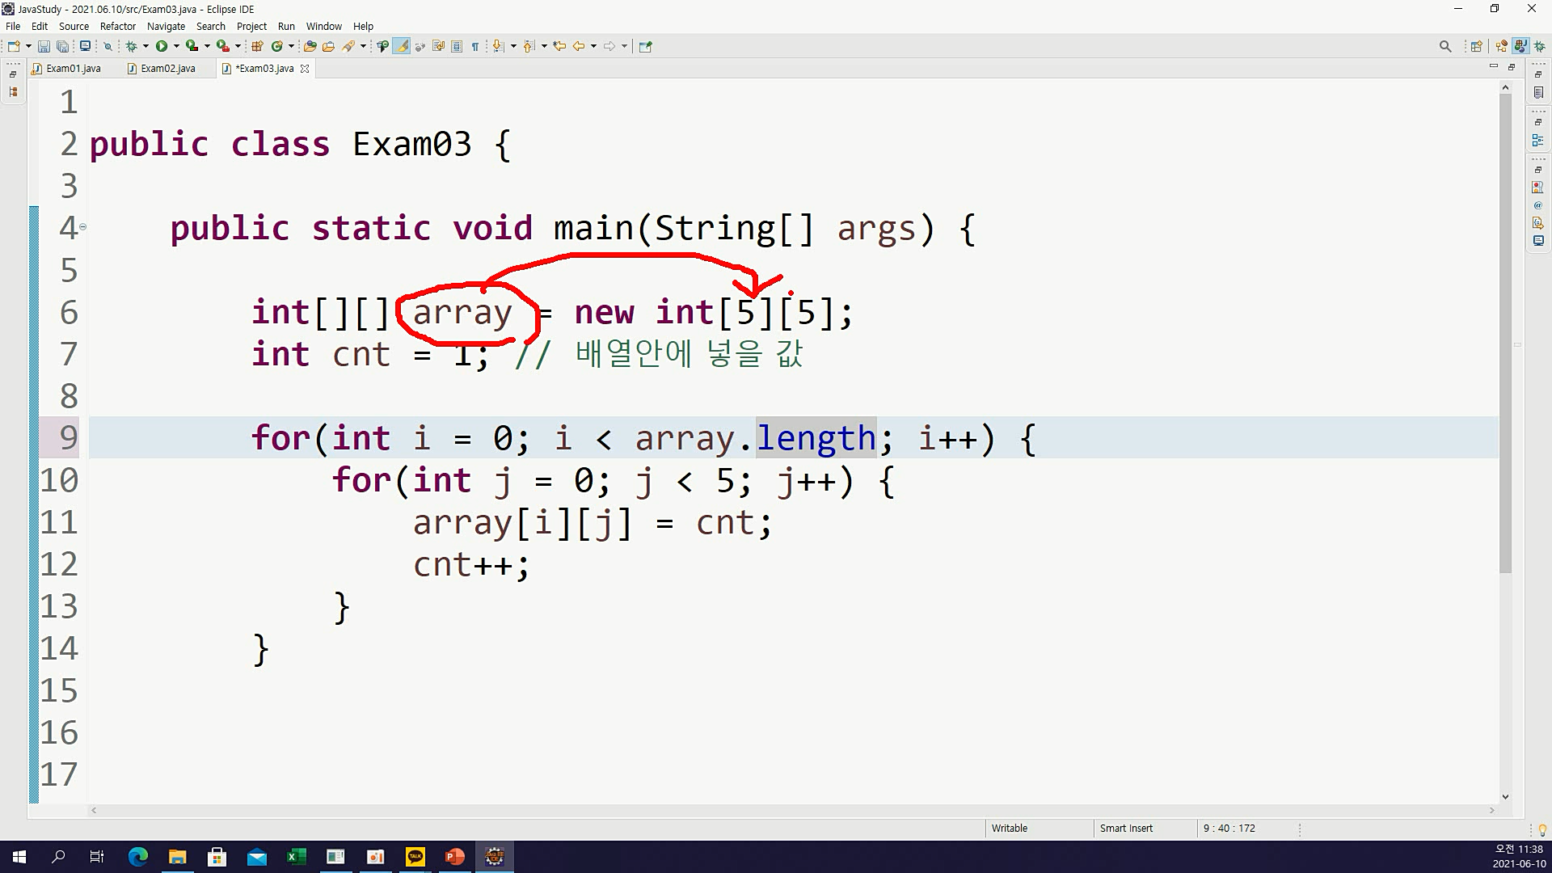Toggle Show Whitespace Characters pilcrow button

(475, 46)
